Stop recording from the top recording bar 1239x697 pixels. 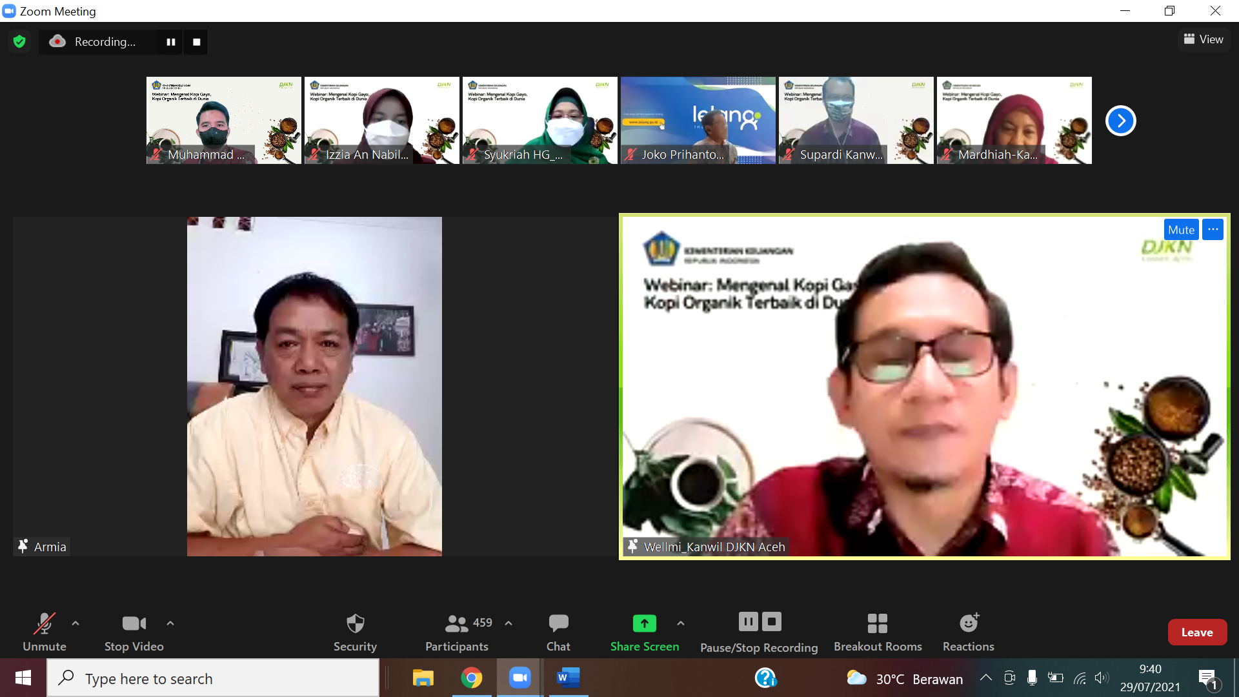tap(196, 42)
